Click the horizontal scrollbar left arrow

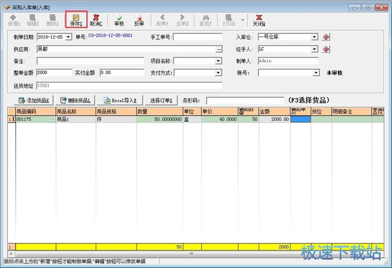point(11,254)
